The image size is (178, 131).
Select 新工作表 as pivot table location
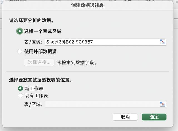pyautogui.click(x=20, y=89)
